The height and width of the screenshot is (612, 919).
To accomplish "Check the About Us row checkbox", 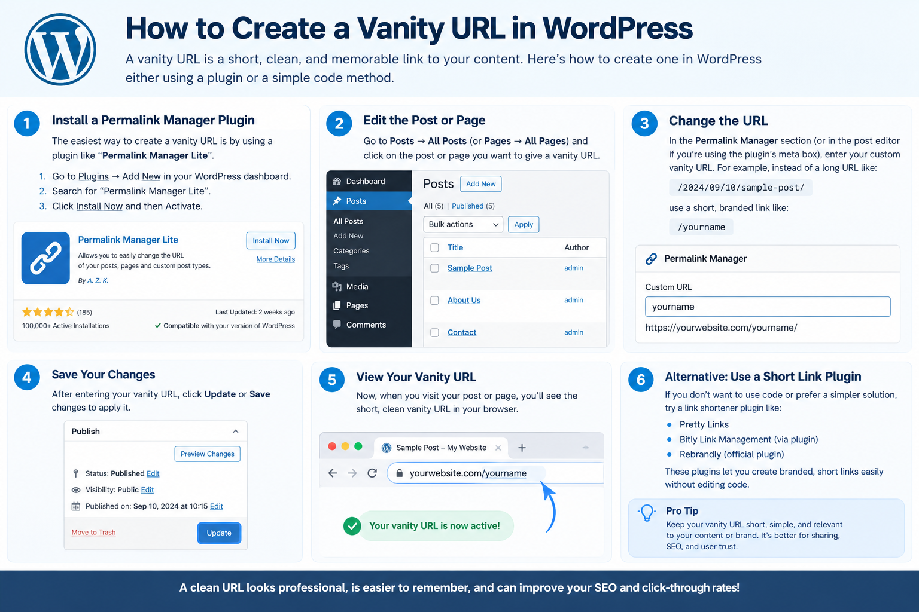I will tap(435, 300).
